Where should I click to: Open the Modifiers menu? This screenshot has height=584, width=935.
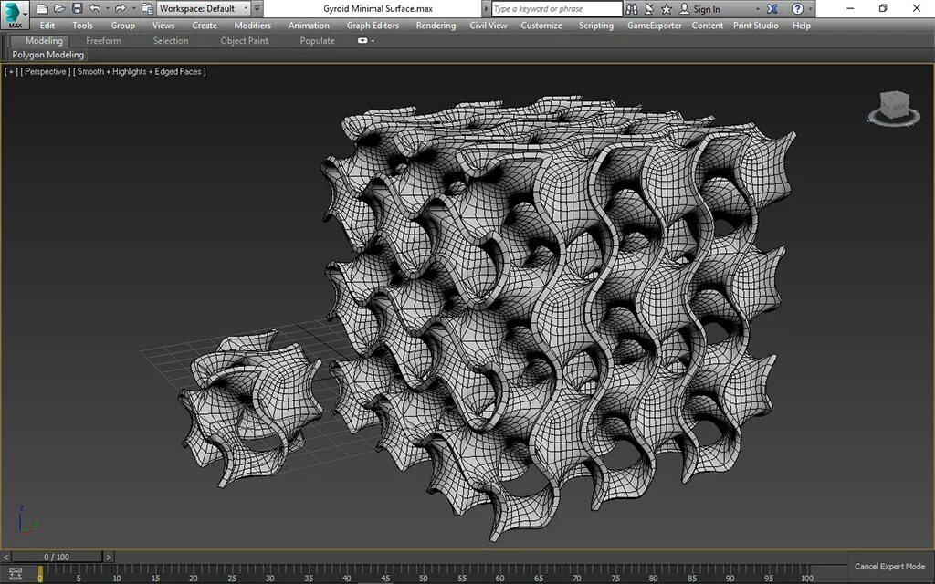pyautogui.click(x=252, y=26)
